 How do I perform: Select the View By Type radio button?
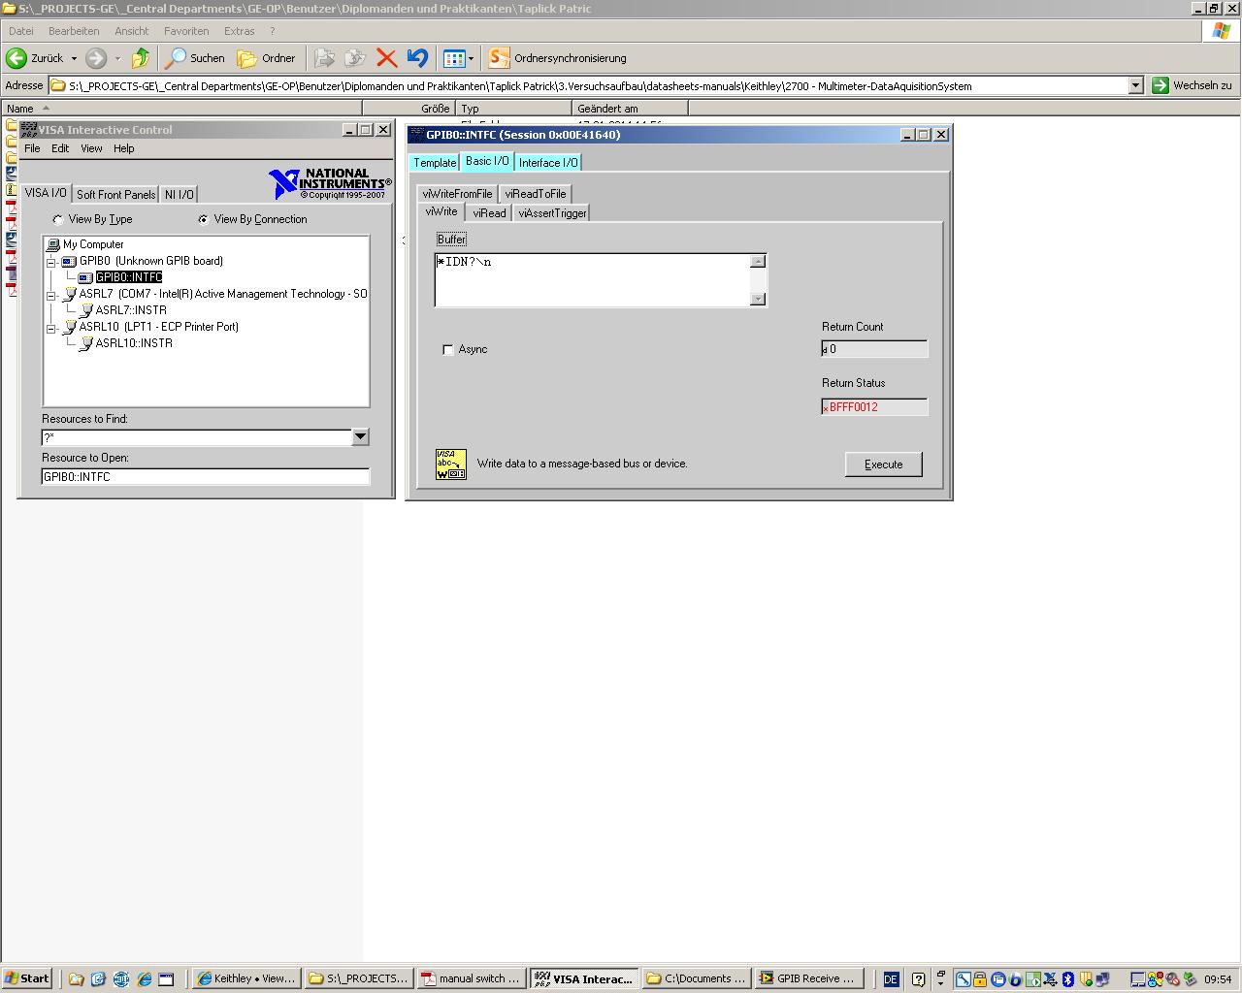coord(58,220)
